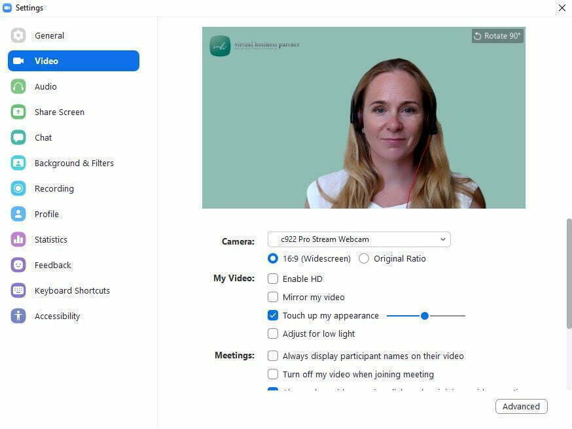Click the Accessibility figure icon
The width and height of the screenshot is (572, 429).
pos(18,316)
